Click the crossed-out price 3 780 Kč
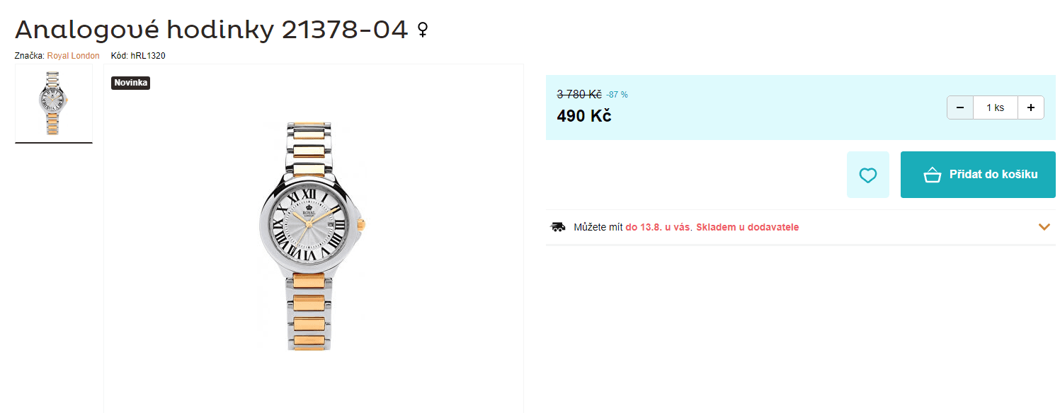This screenshot has width=1060, height=413. click(579, 94)
